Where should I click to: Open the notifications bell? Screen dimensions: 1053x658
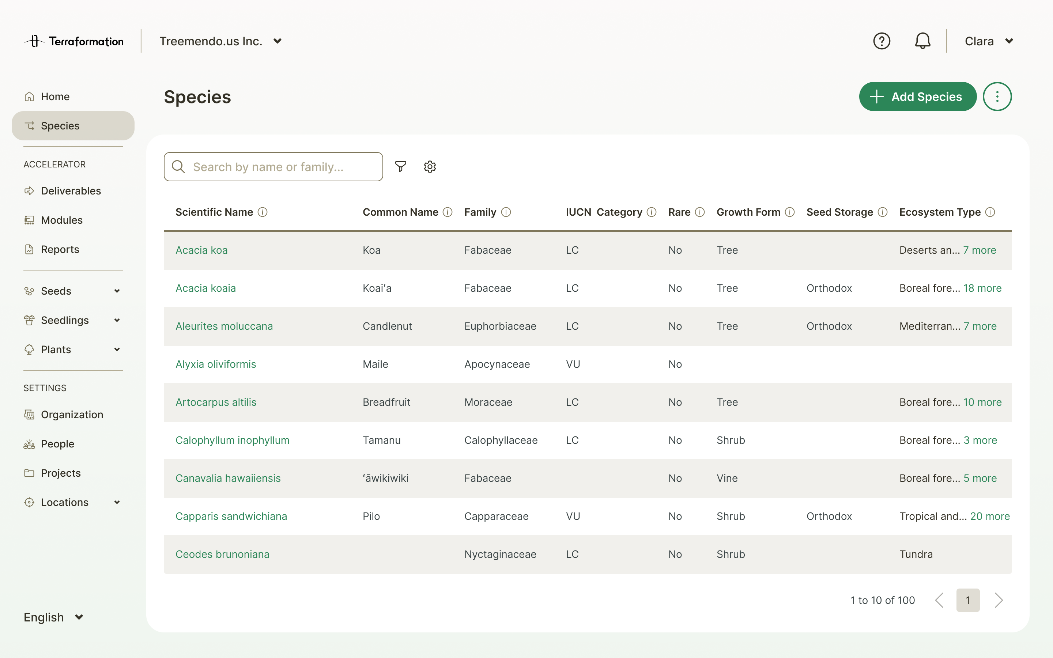tap(922, 41)
